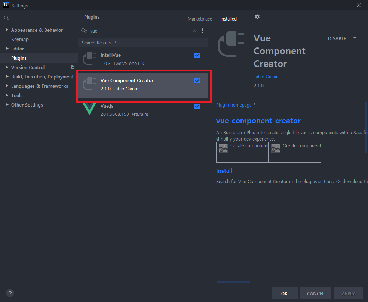Open the Fabio Gianini author link

(x=266, y=77)
